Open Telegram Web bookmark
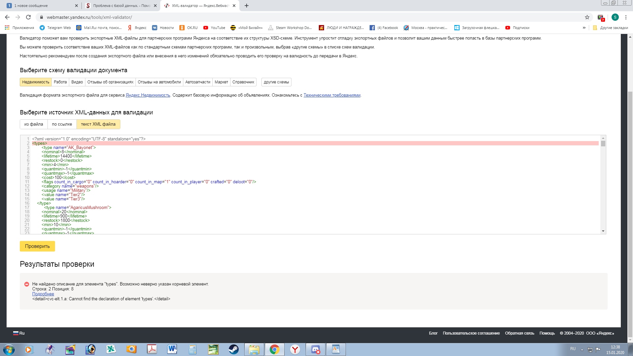 pos(55,28)
